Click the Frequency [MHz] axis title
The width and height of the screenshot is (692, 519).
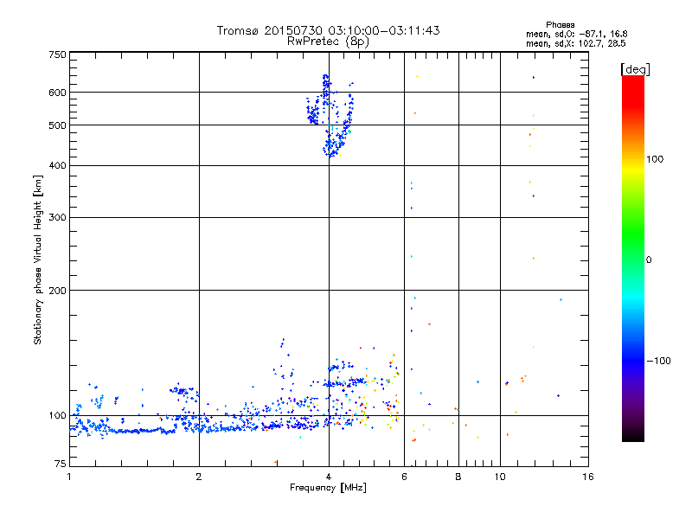[328, 488]
